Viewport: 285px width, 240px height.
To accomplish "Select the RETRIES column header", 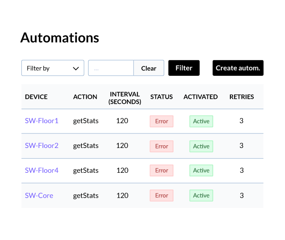I will (242, 97).
